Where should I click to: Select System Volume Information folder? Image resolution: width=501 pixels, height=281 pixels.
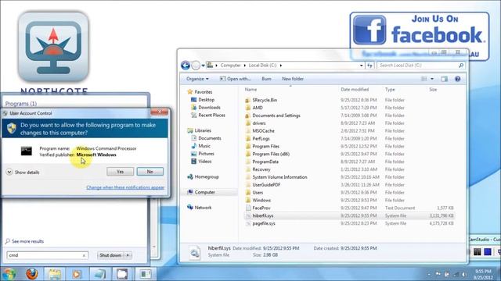[276, 177]
